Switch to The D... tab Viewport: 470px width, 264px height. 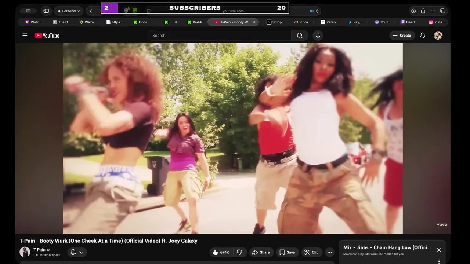coord(62,22)
